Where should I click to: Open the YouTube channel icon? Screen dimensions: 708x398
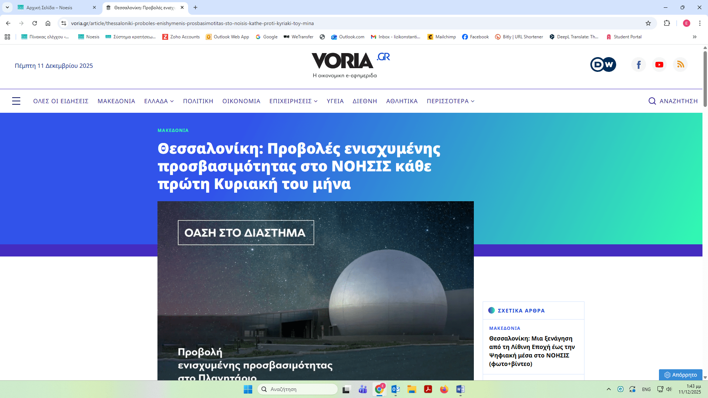pyautogui.click(x=659, y=64)
